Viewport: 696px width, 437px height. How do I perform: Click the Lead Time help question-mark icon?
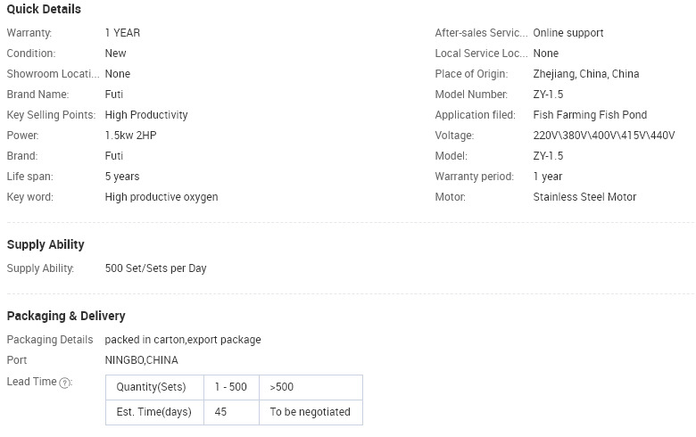click(65, 383)
